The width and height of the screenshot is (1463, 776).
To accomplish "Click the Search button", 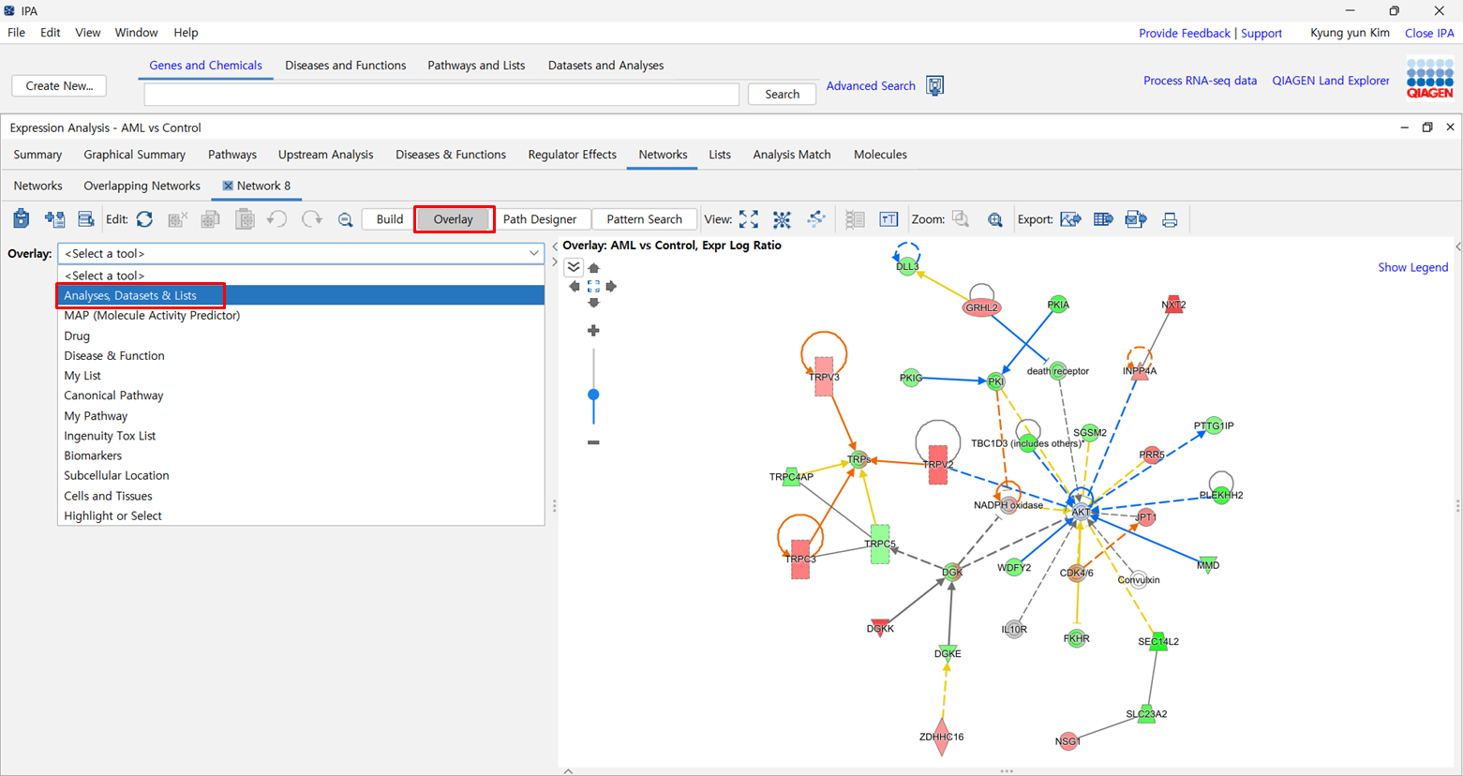I will (782, 94).
